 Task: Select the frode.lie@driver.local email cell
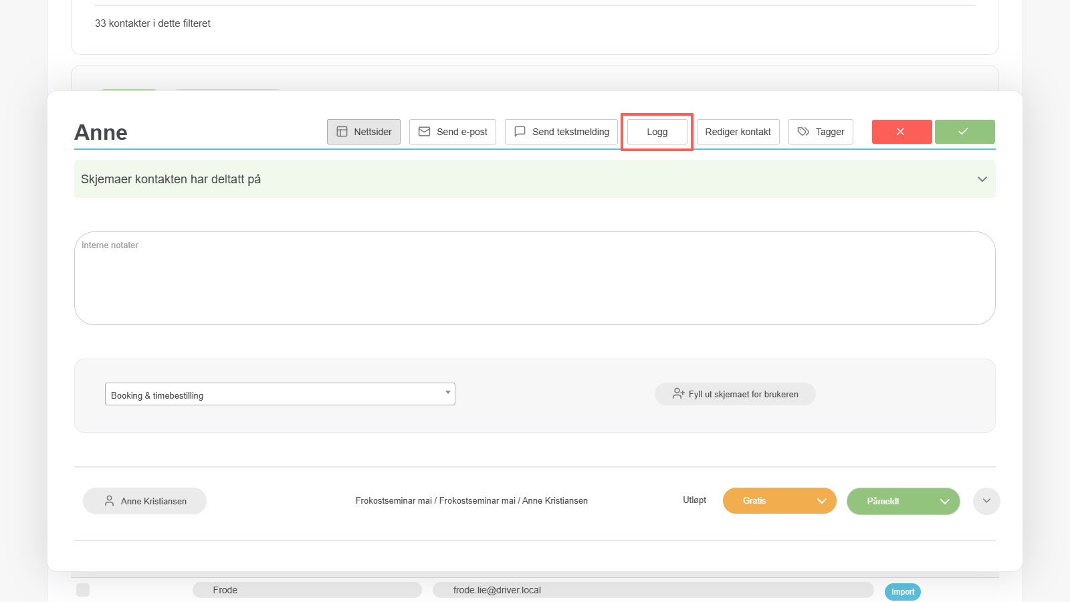click(x=653, y=590)
